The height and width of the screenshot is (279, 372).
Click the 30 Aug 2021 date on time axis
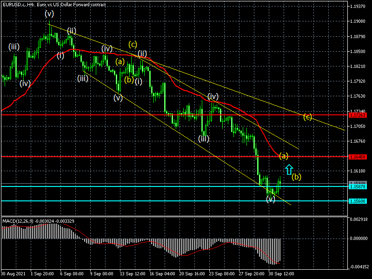coord(13,274)
